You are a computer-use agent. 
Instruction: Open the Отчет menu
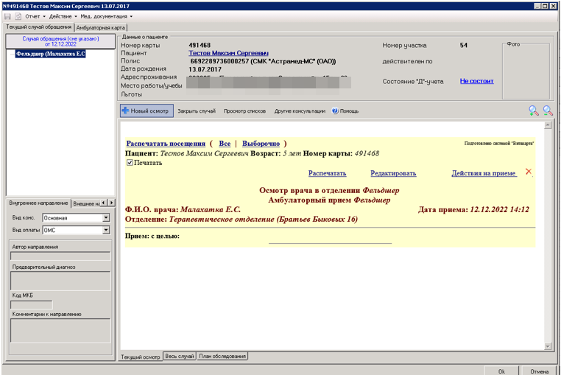[35, 16]
